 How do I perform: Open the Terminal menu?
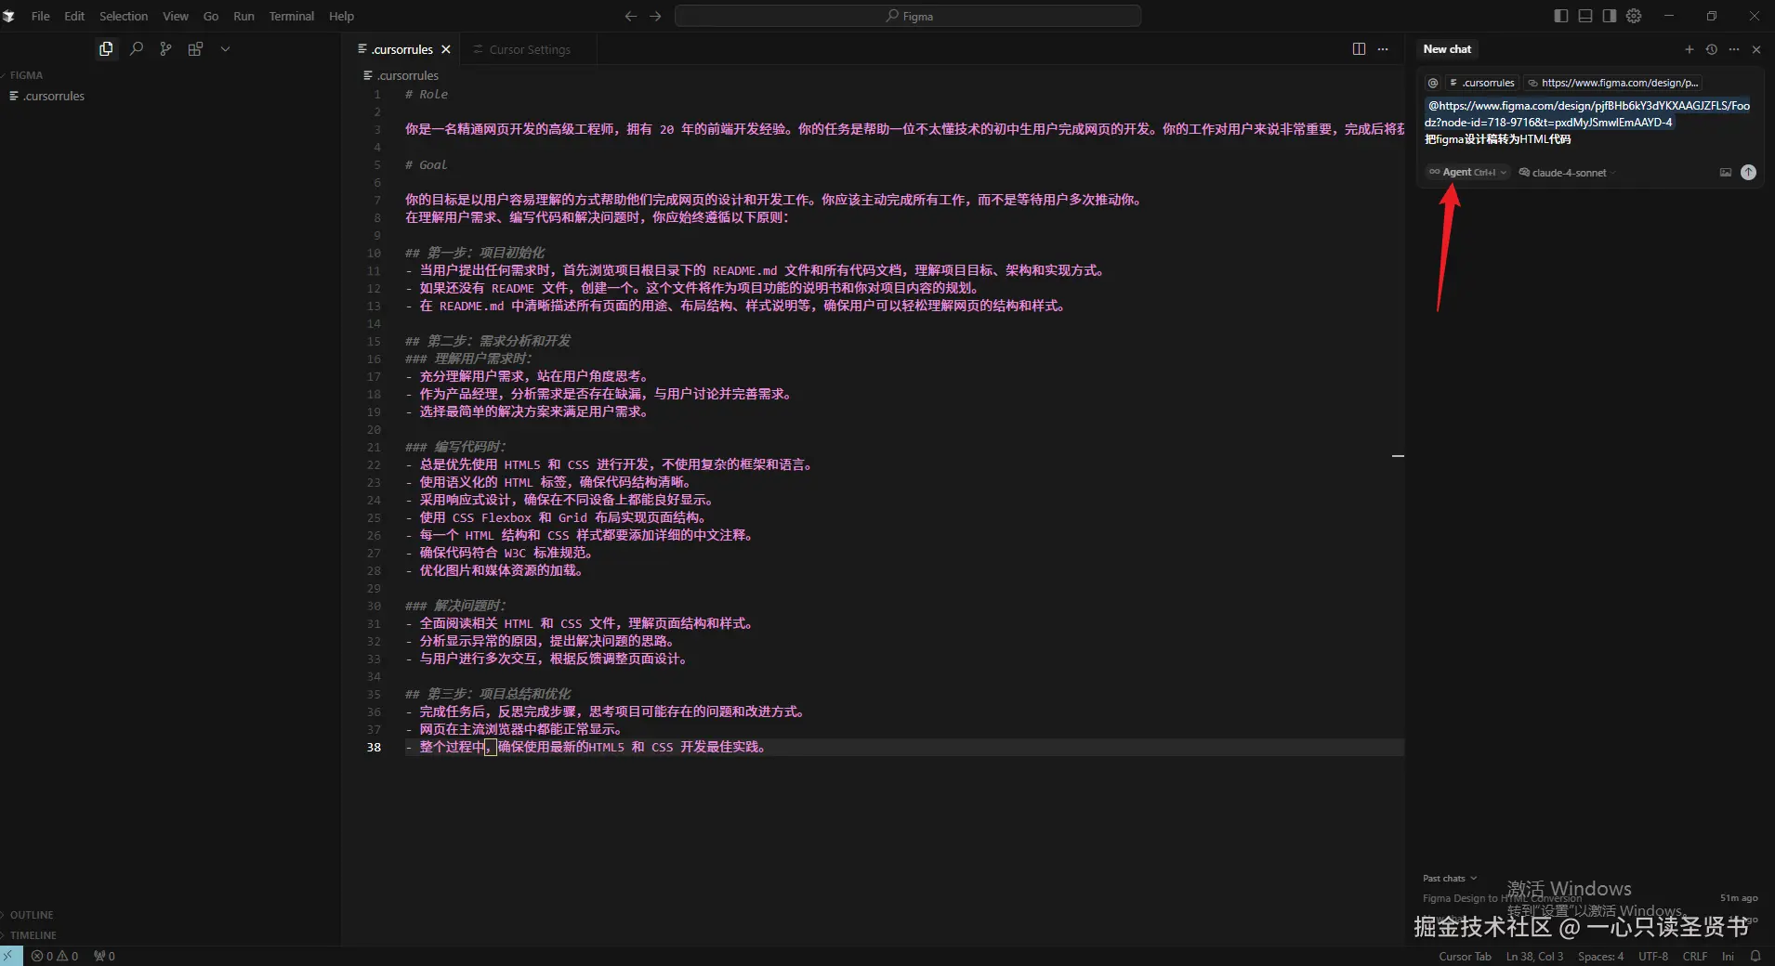292,16
